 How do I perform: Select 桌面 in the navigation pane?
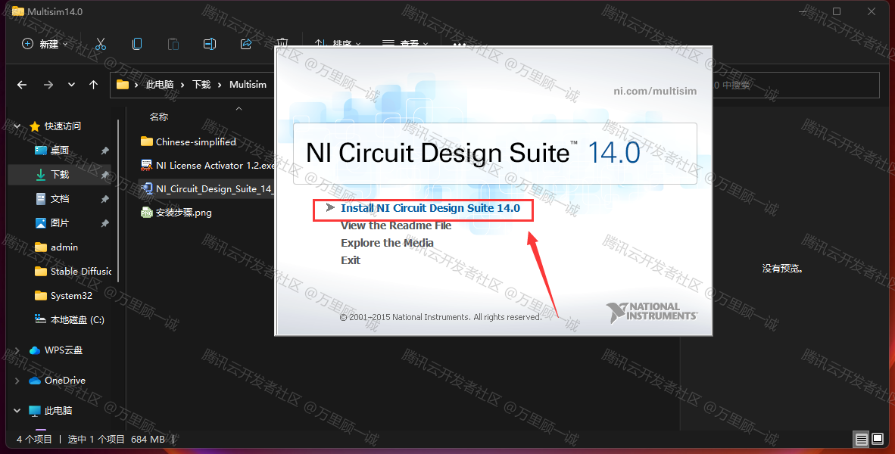pyautogui.click(x=59, y=151)
